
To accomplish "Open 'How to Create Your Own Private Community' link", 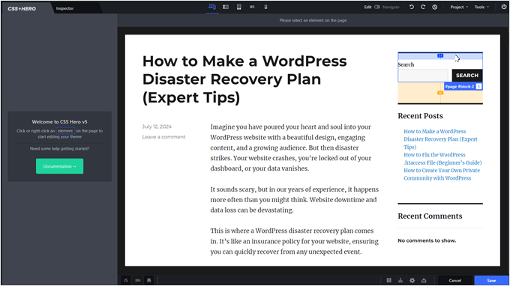I will pos(442,174).
